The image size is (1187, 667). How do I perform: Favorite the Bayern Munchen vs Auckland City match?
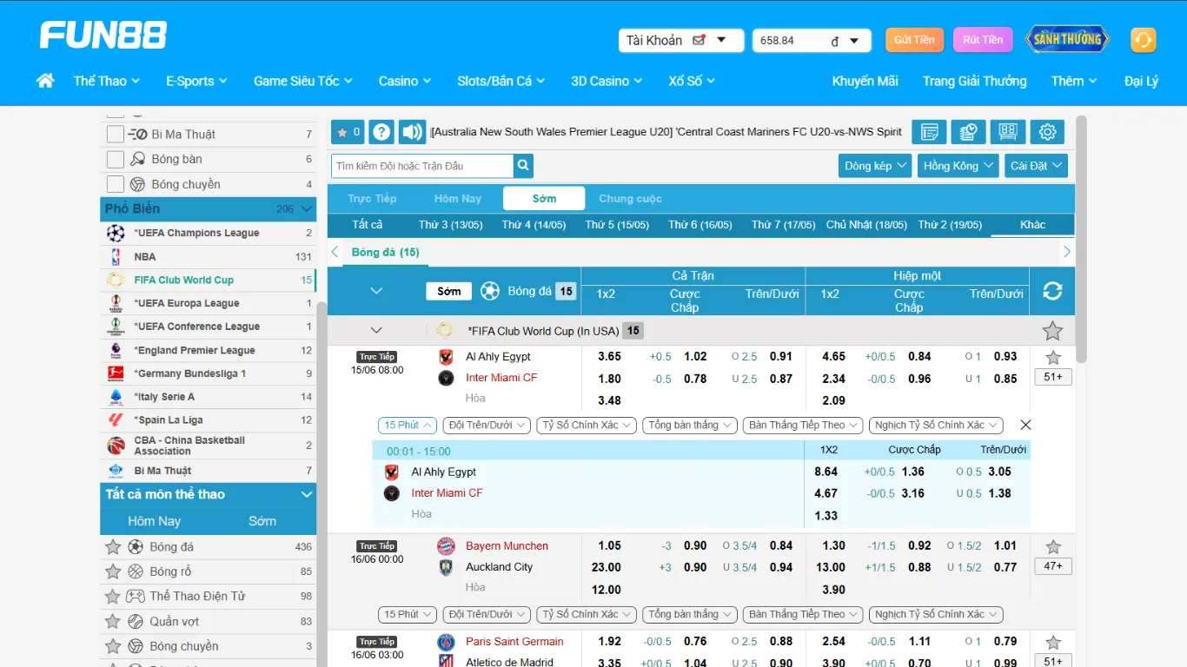coord(1053,547)
